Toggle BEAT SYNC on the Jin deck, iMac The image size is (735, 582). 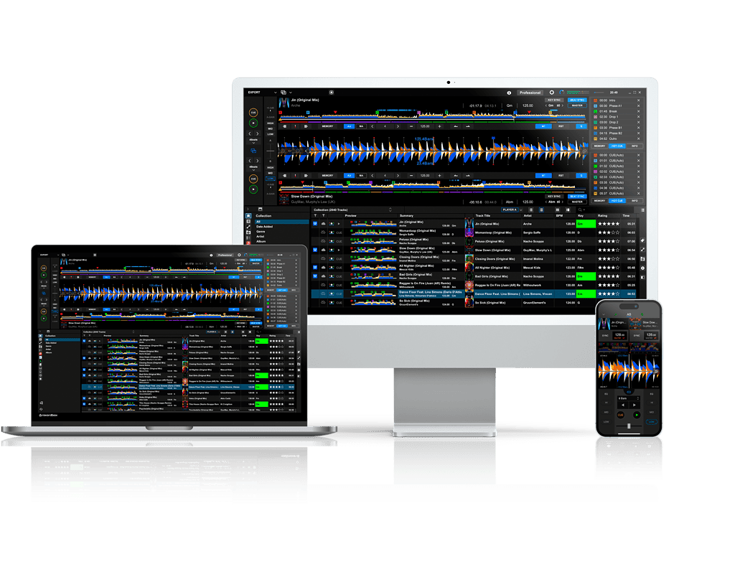pos(577,100)
